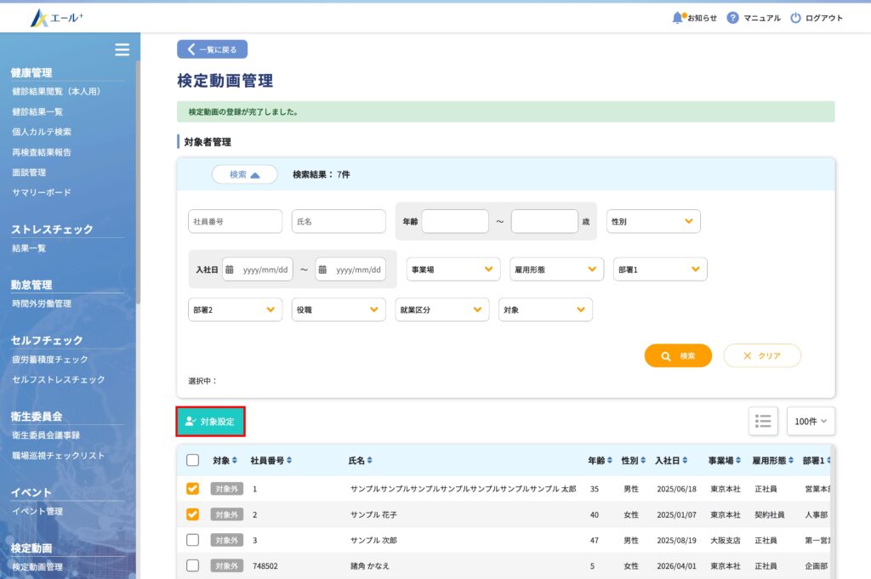
Task: Click the 対象設定 button
Action: (211, 421)
